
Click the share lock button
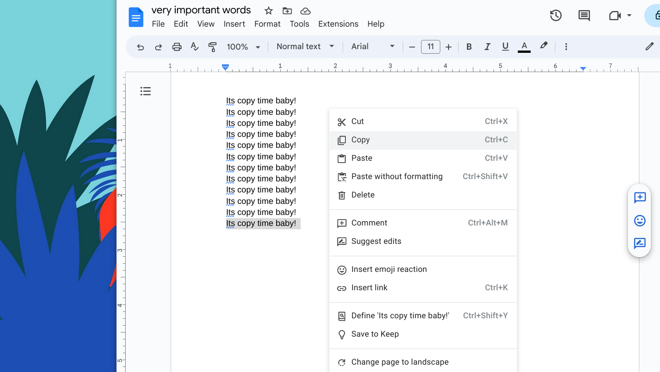click(653, 16)
